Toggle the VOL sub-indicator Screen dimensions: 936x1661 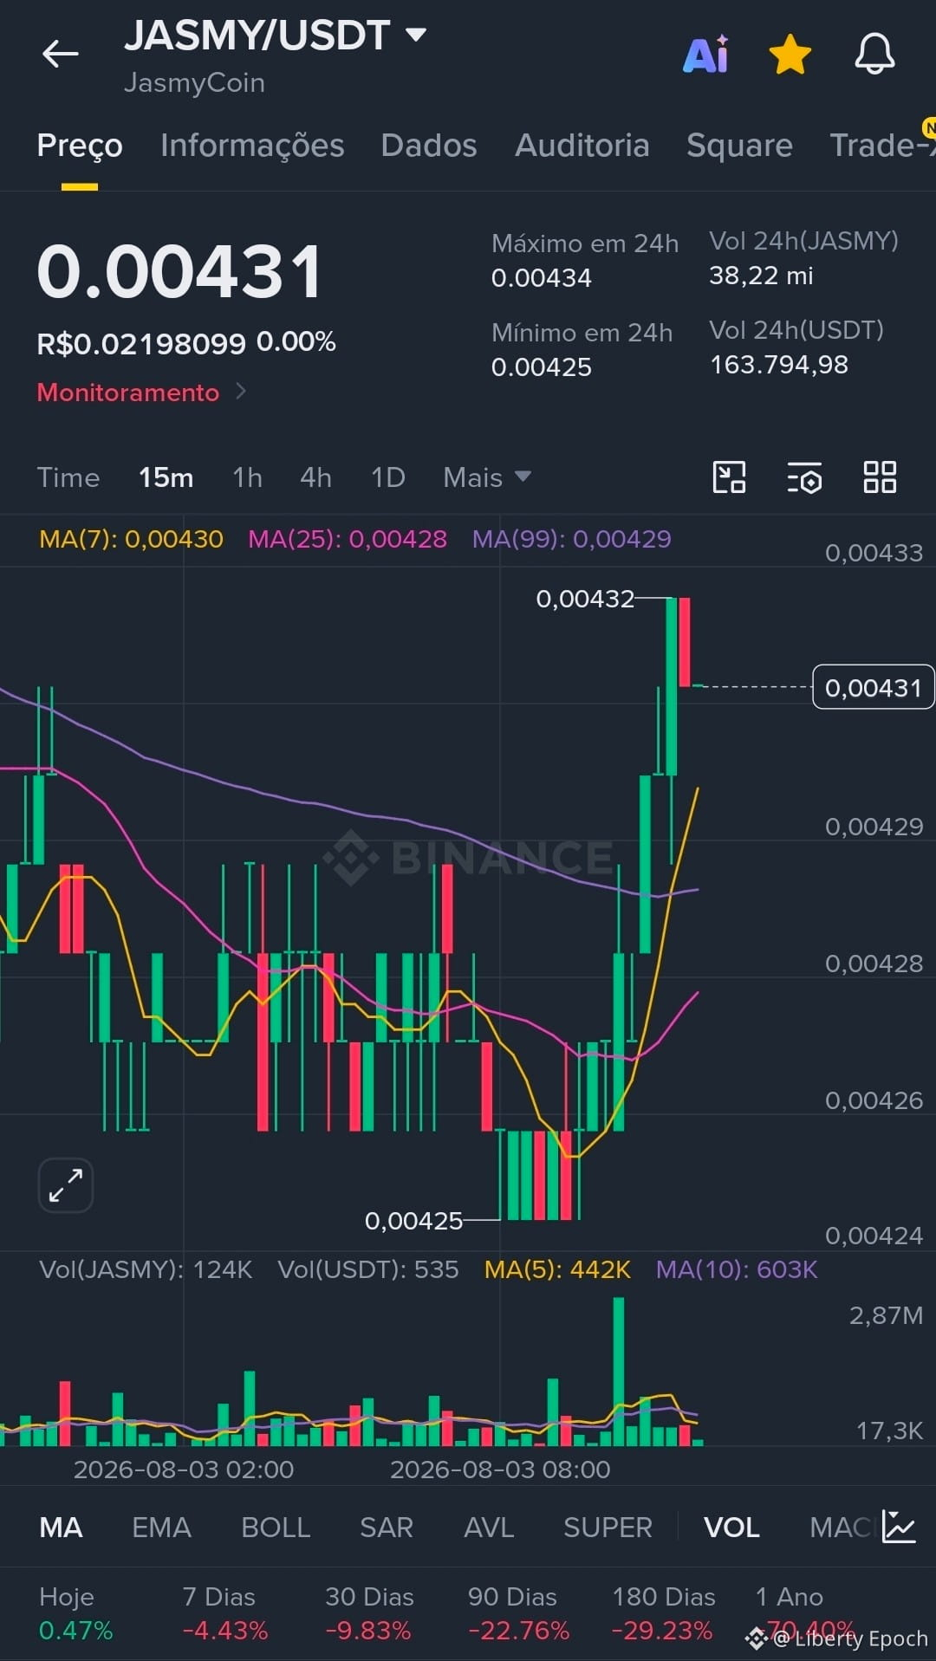tap(731, 1527)
